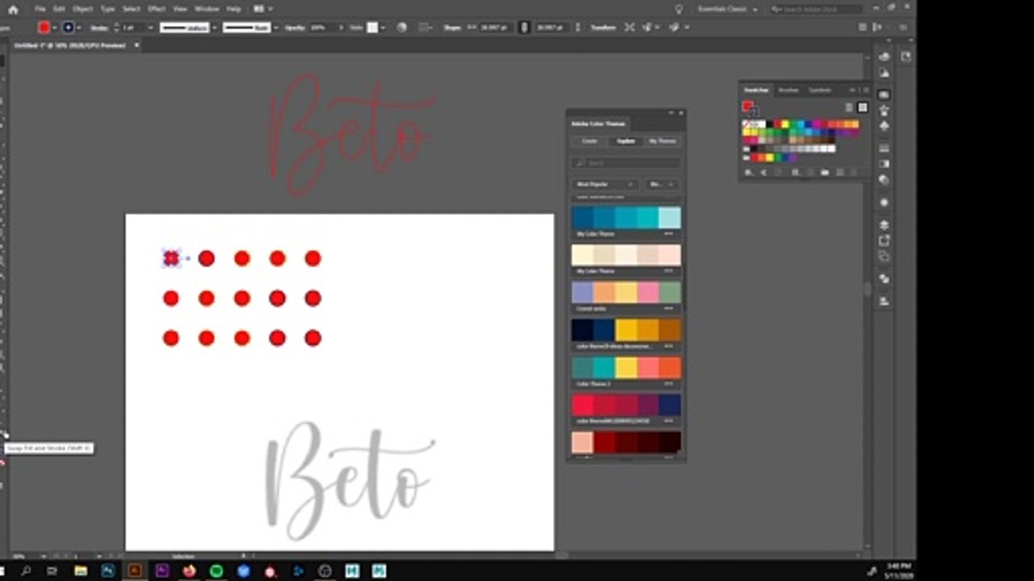Click the Home icon in the menu bar
This screenshot has width=1034, height=581.
(13, 10)
